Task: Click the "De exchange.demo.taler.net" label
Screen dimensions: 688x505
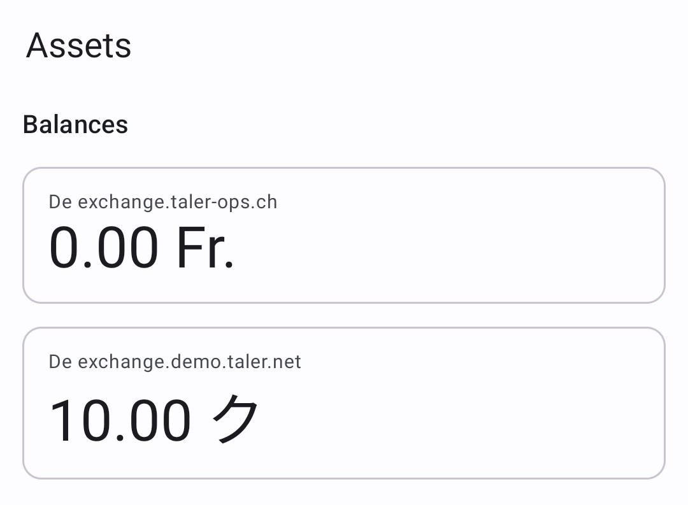Action: pos(175,362)
